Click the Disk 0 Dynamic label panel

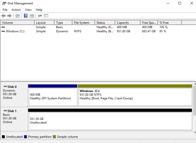[14, 94]
